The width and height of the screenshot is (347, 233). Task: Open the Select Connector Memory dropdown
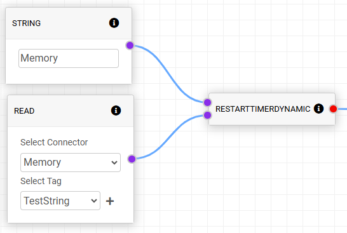click(71, 163)
